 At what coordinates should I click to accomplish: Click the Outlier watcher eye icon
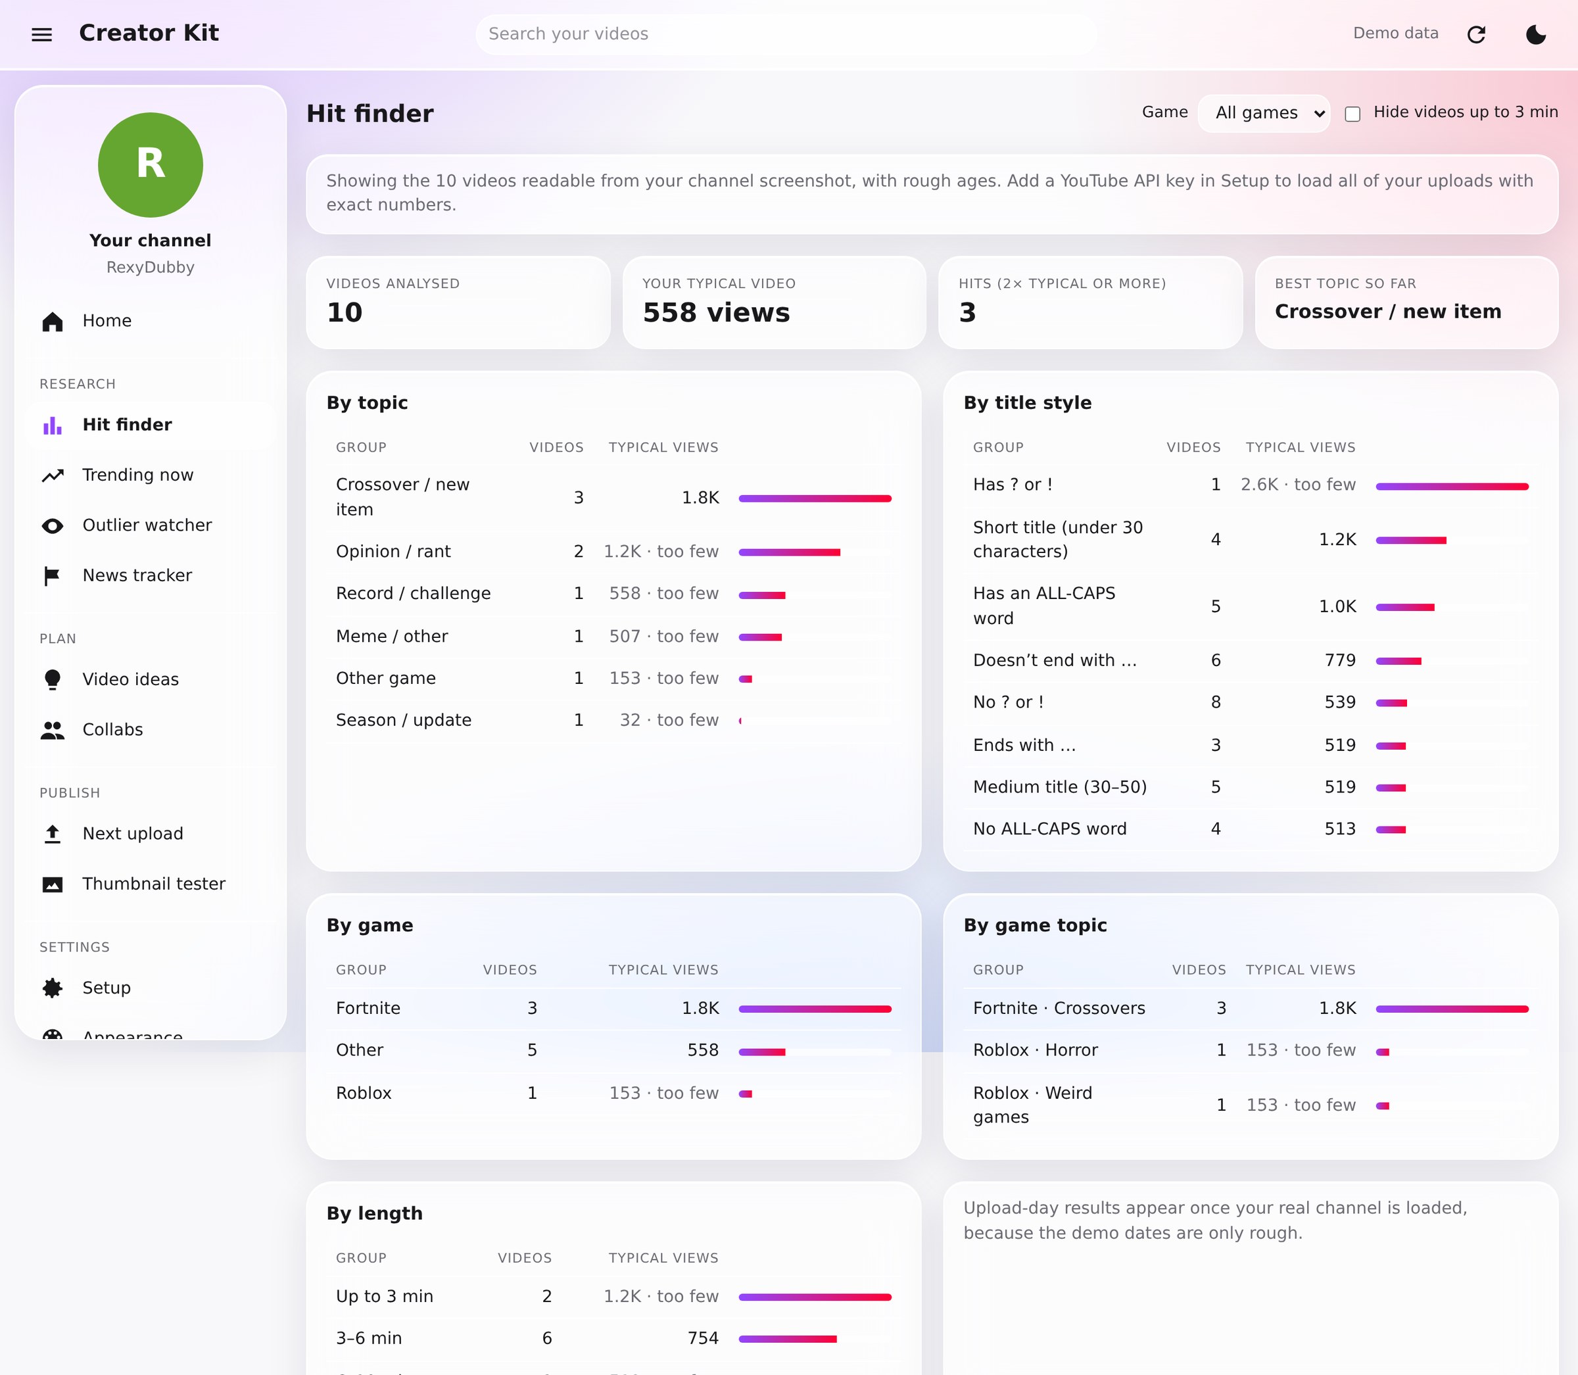52,525
